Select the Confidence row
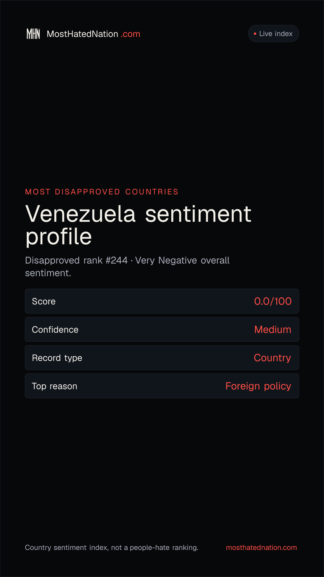This screenshot has width=324, height=577. [x=162, y=329]
